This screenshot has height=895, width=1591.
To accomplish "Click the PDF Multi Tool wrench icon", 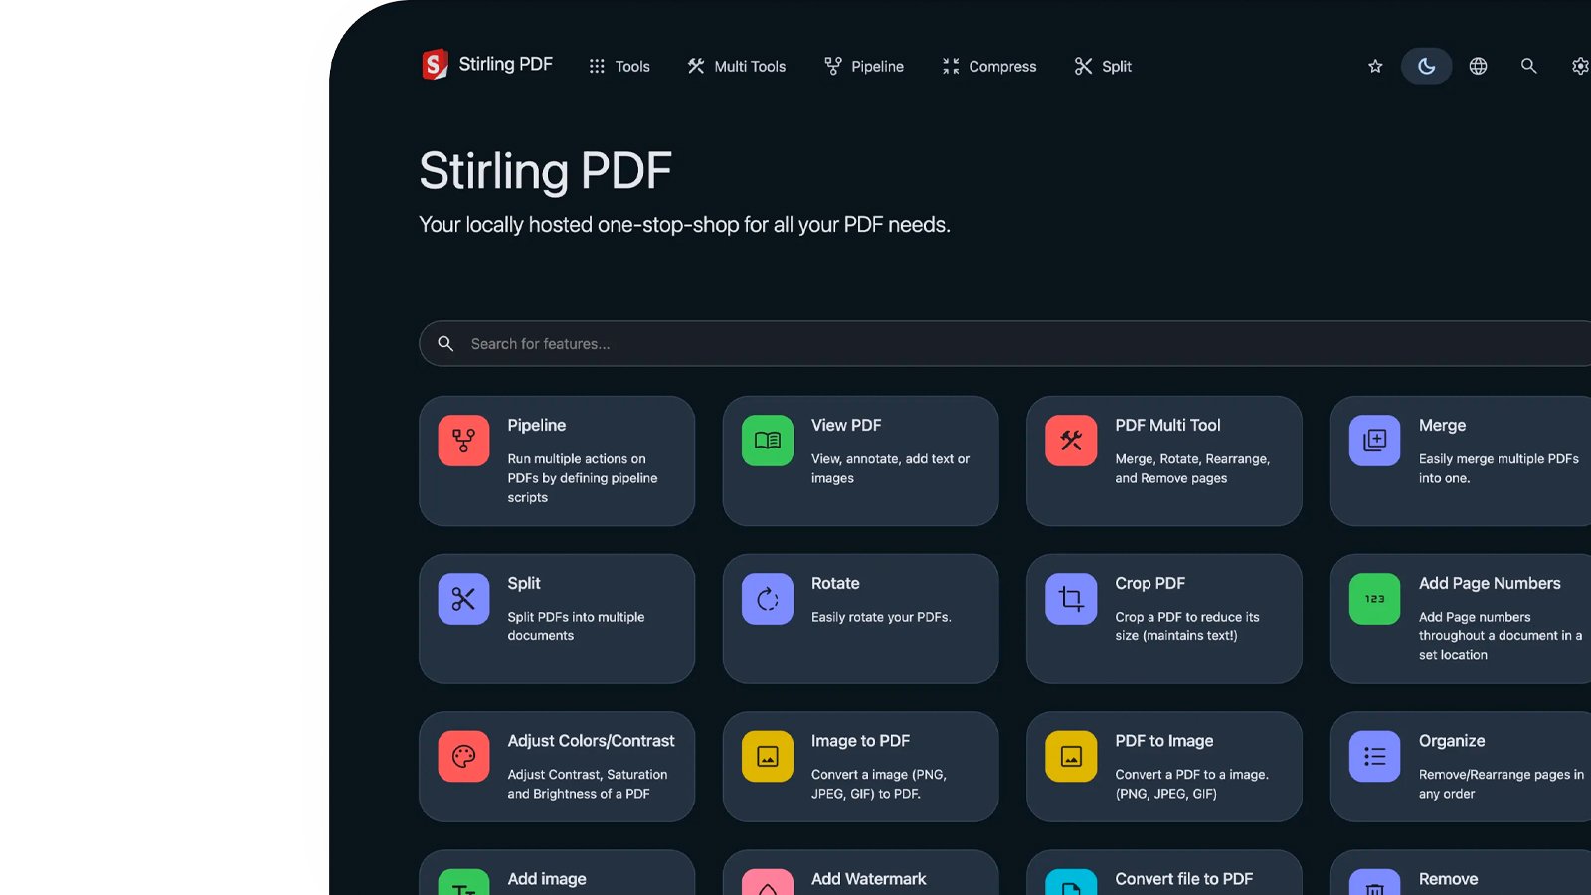I will pos(1071,441).
